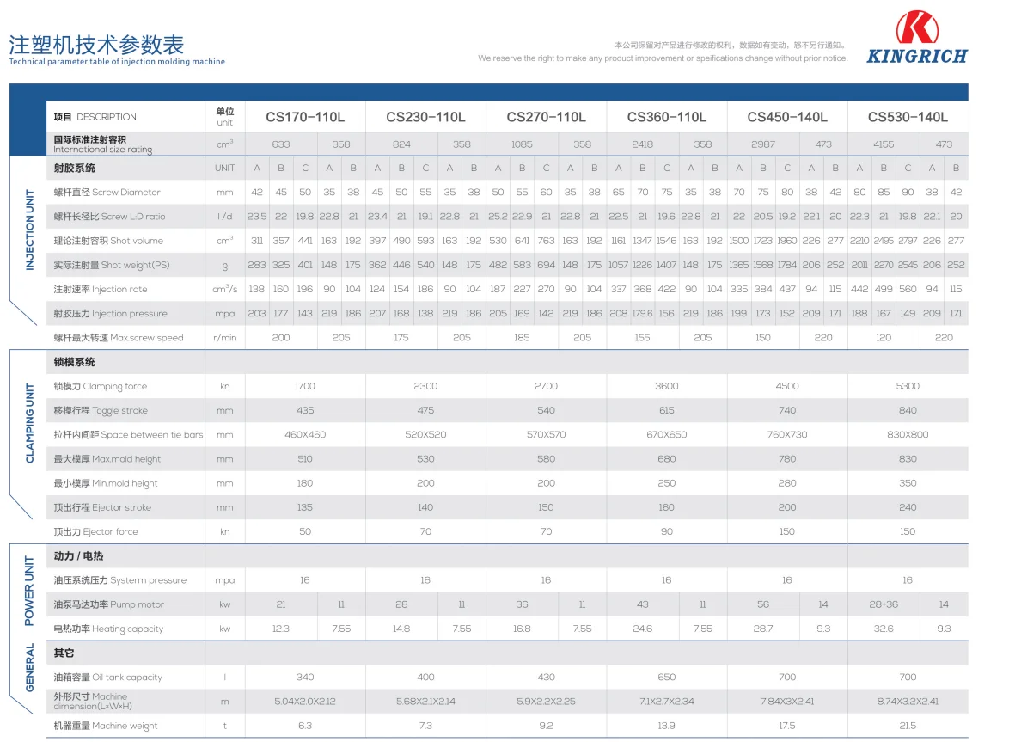This screenshot has width=1009, height=742.
Task: Click the Kingrich logo
Action: click(x=916, y=39)
